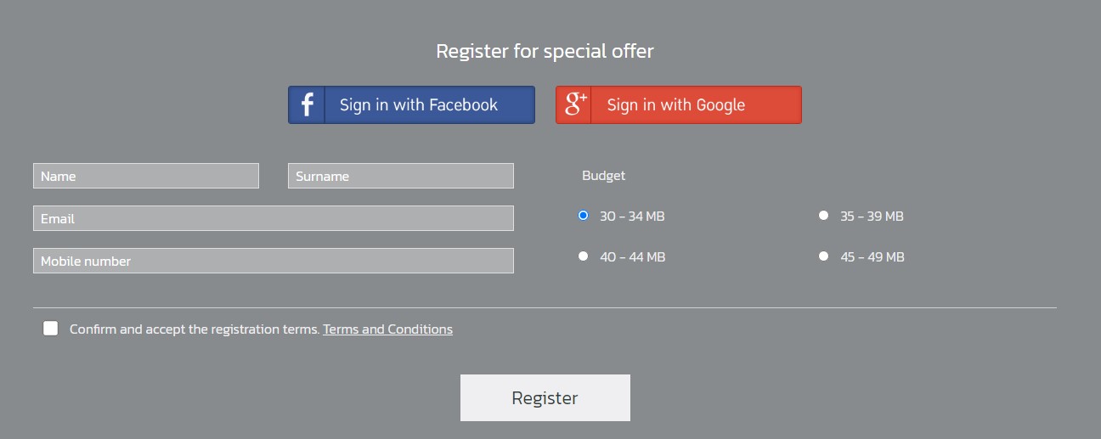Click into the Mobile number field

(x=274, y=261)
